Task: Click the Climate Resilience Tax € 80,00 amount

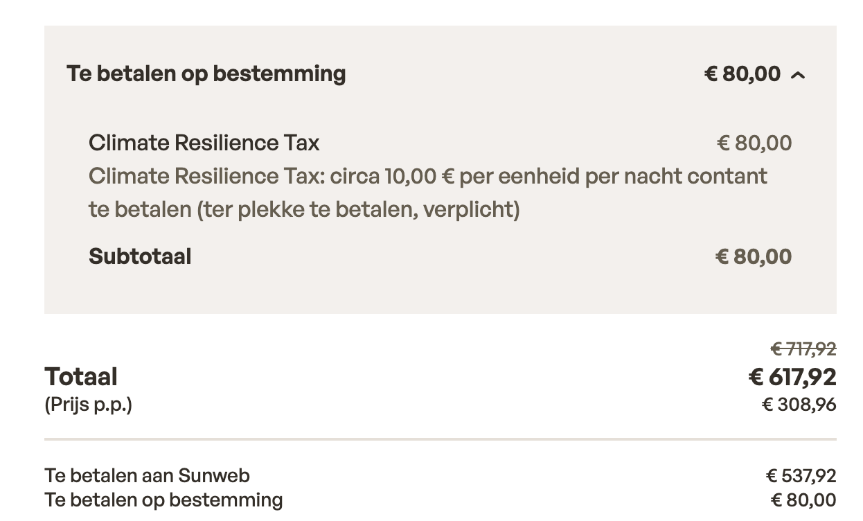Action: [754, 143]
